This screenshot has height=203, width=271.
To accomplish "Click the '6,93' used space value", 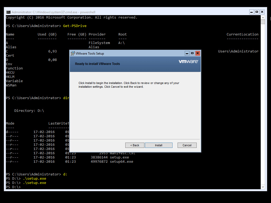I will pos(53,51).
